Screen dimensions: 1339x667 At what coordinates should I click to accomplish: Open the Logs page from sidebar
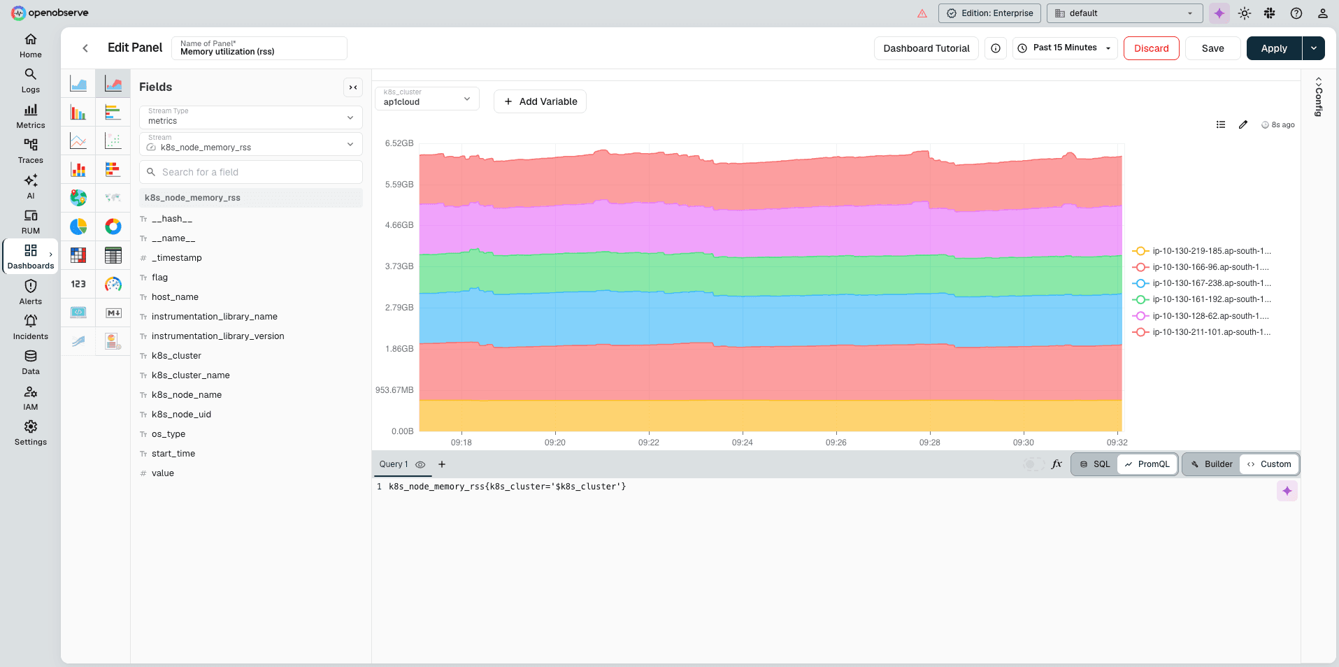31,80
